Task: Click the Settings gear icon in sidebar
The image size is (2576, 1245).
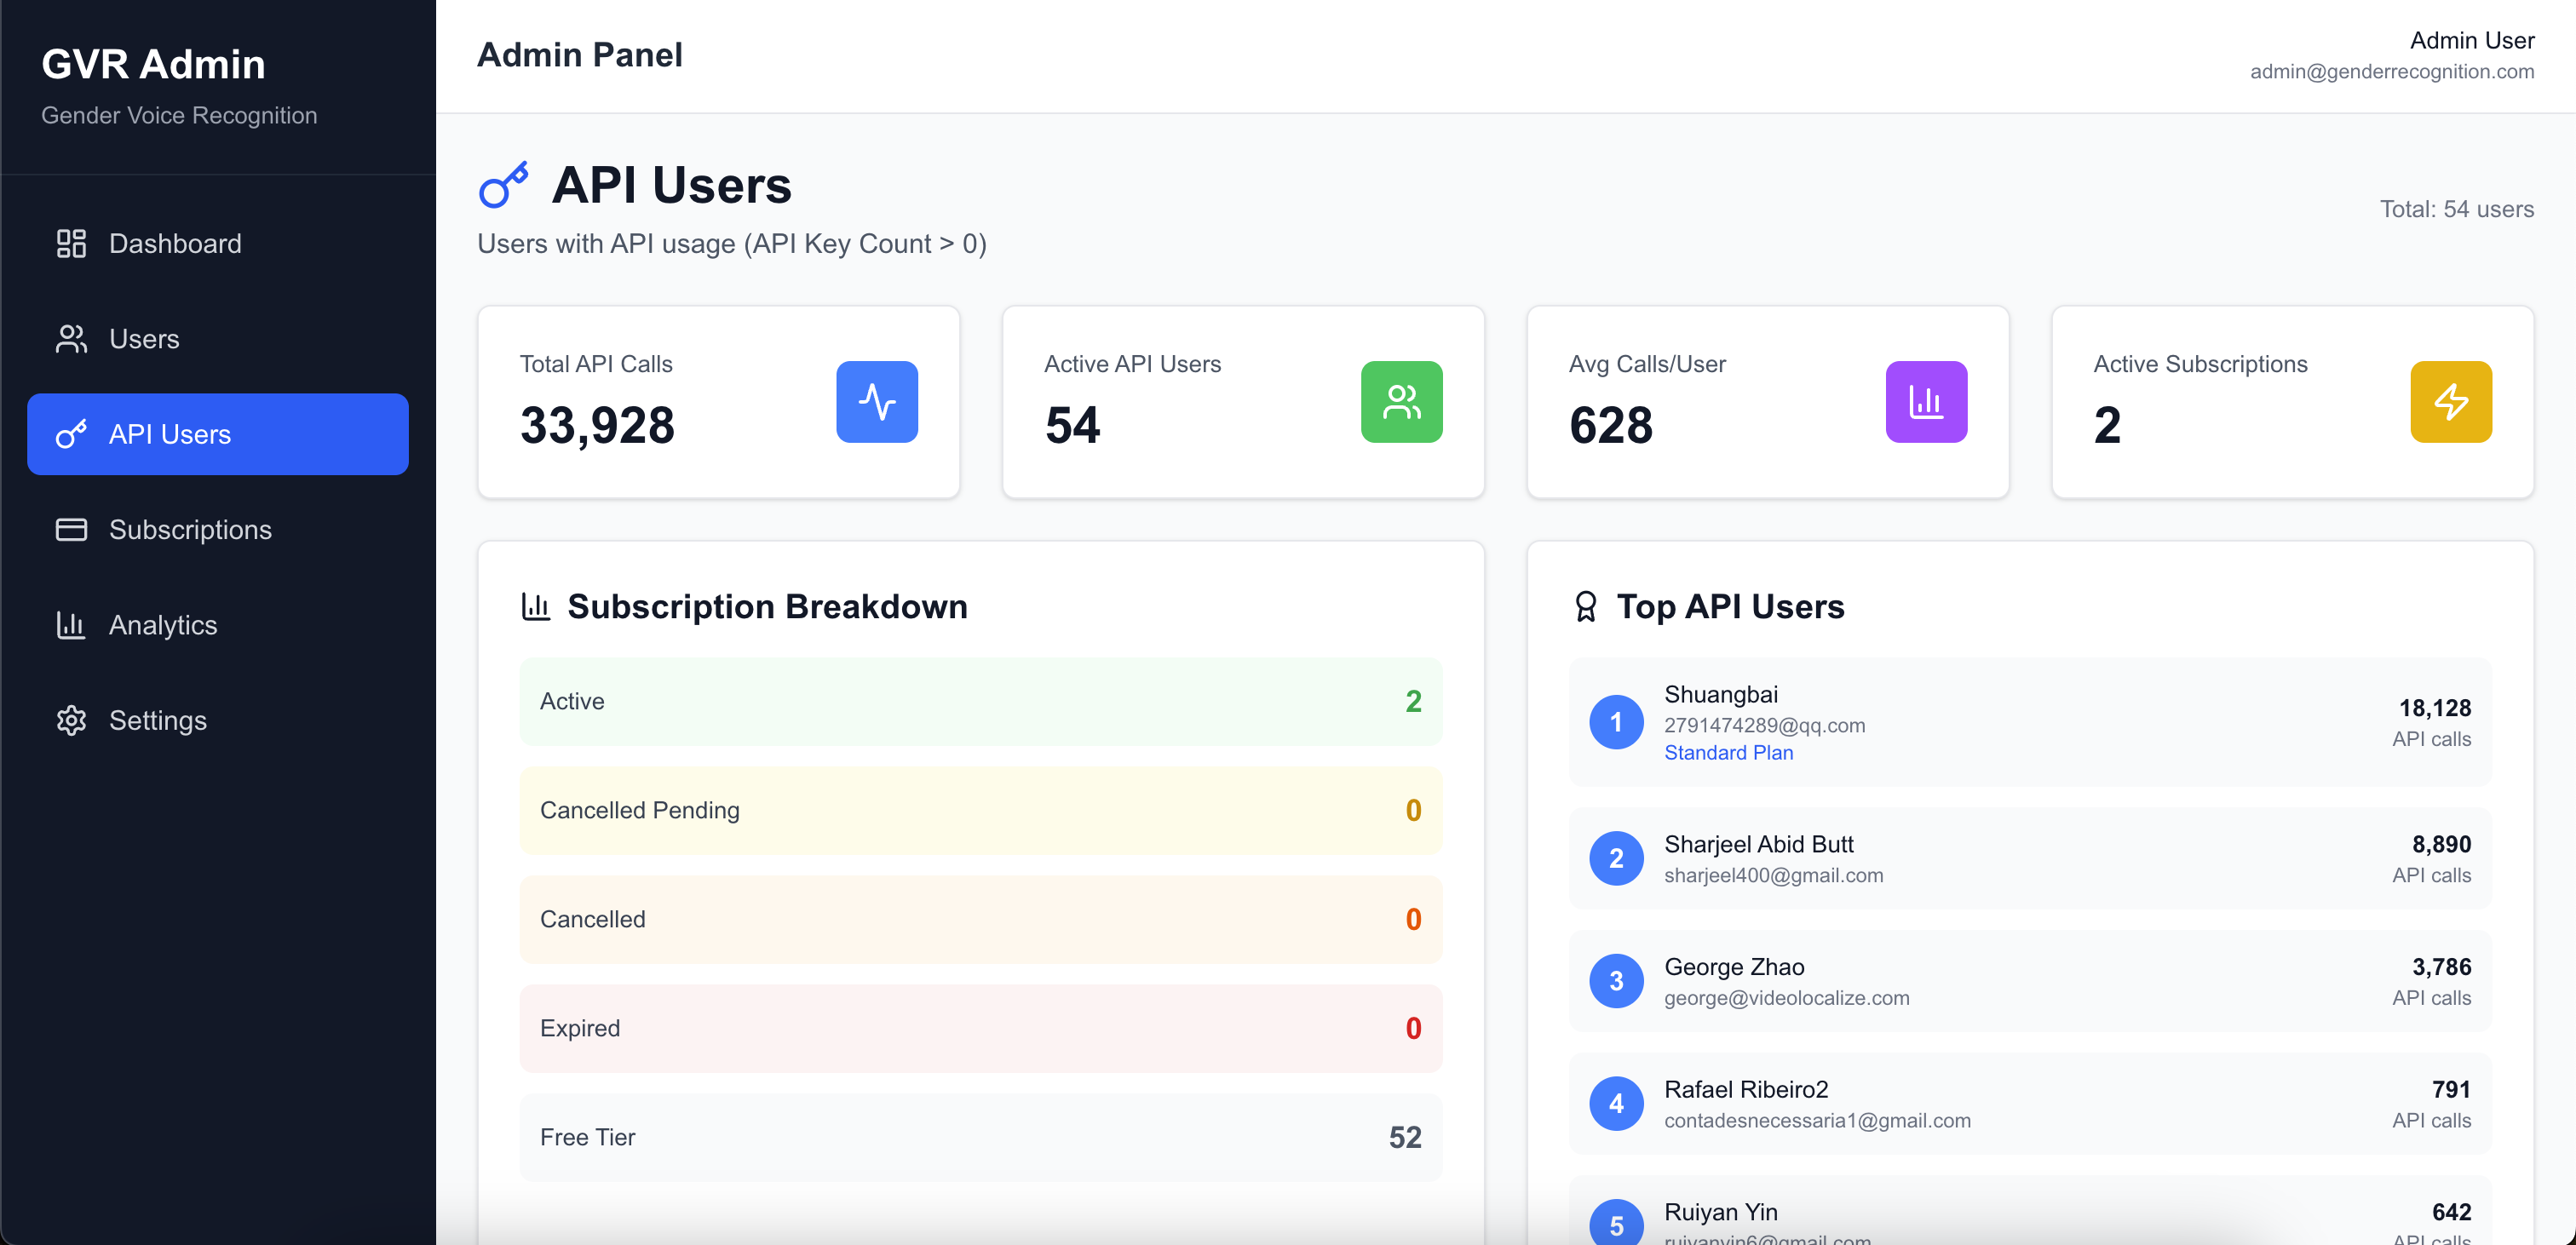Action: pos(71,720)
